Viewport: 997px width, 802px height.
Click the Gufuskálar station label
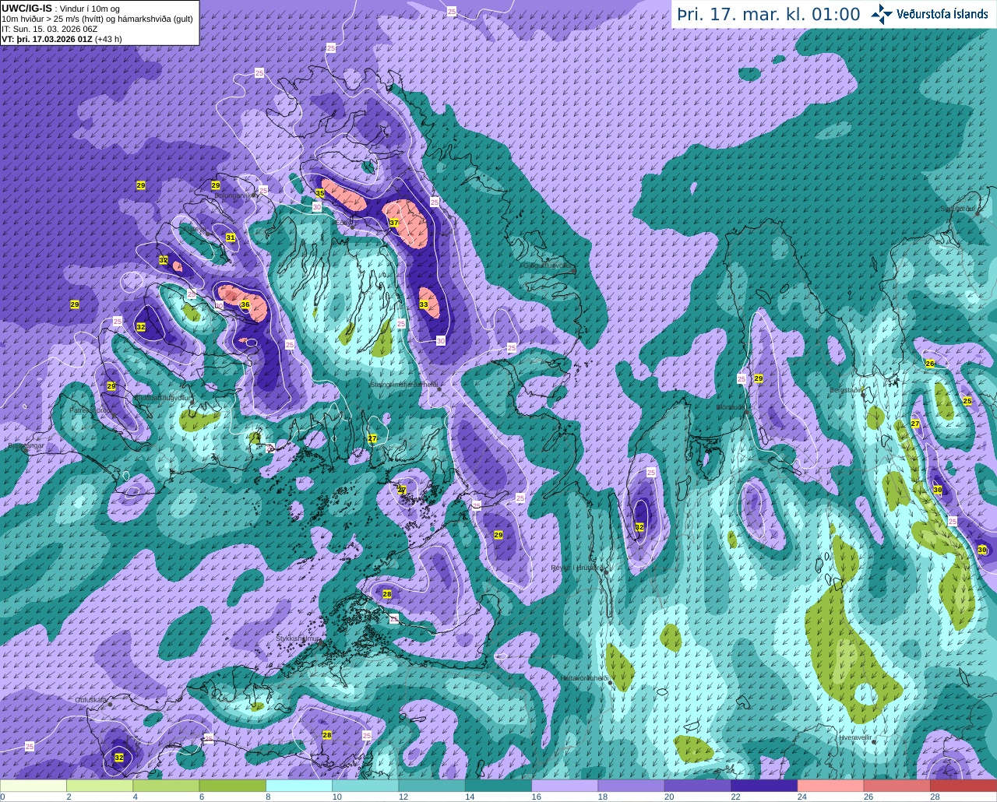point(91,700)
